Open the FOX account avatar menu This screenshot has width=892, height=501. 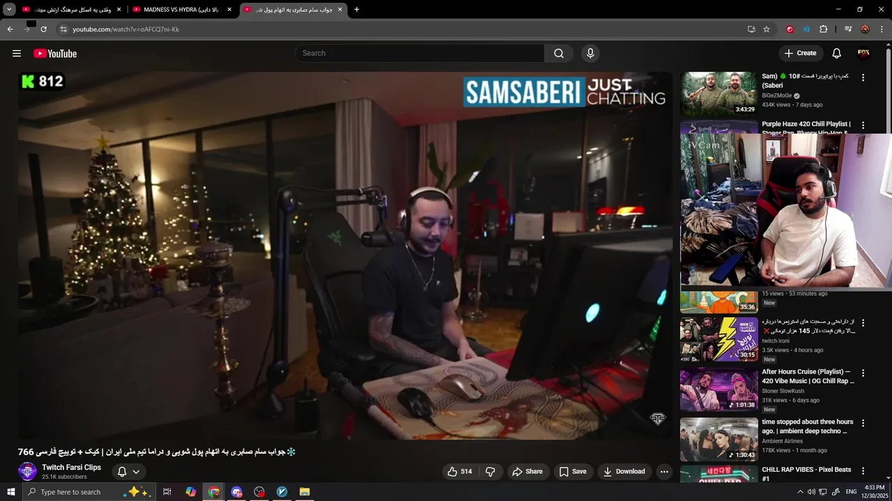tap(863, 54)
